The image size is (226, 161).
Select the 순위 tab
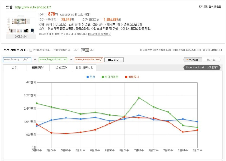tap(14, 68)
